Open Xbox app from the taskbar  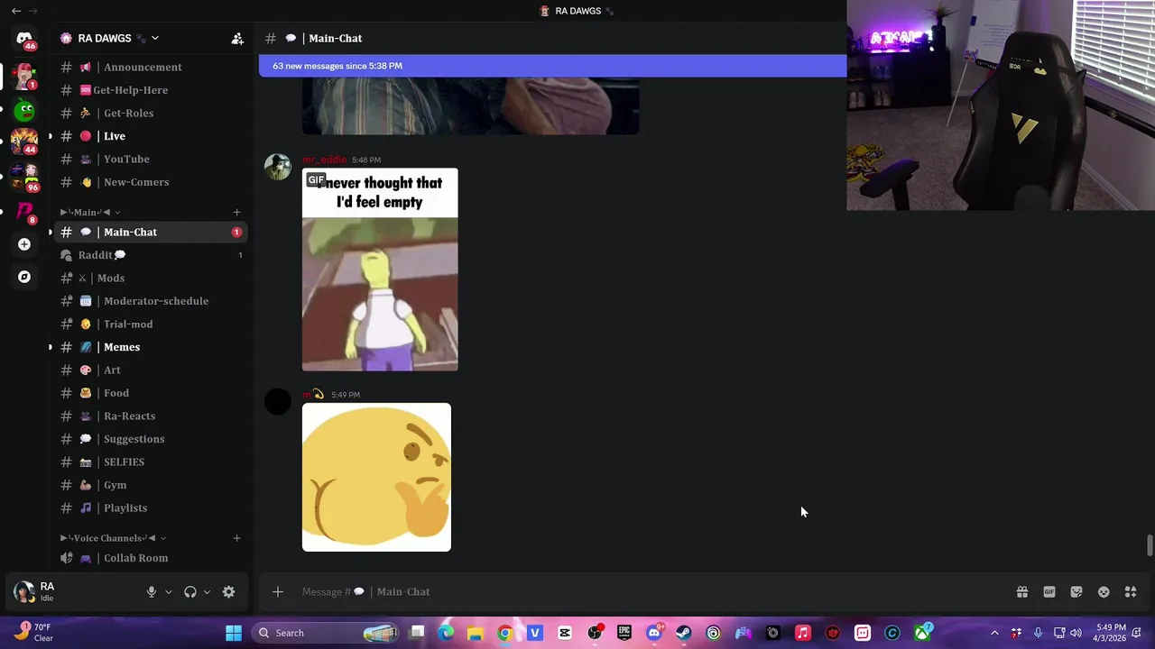click(x=922, y=633)
